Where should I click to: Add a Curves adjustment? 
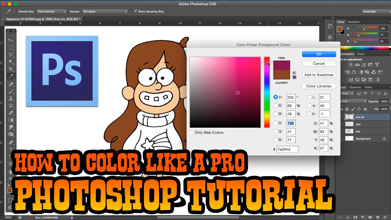[x=364, y=65]
